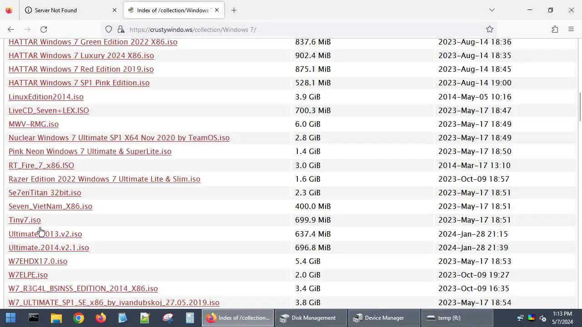
Task: Open the W7ELPE.iso link
Action: pos(28,275)
